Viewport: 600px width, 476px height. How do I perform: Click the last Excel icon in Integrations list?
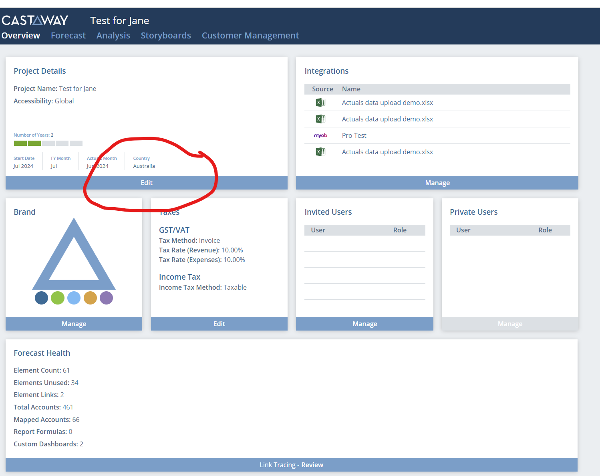(x=320, y=152)
